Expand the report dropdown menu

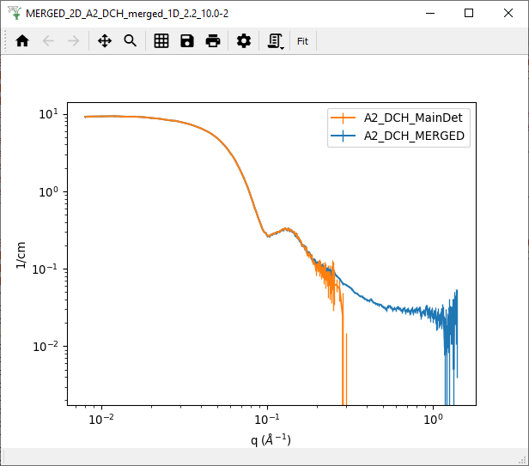click(x=276, y=41)
